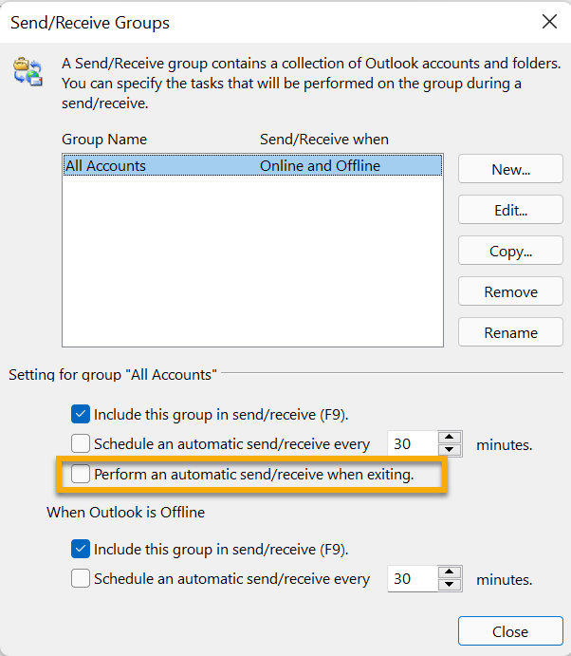Increase offline send/receive minutes with up arrow
Image resolution: width=571 pixels, height=656 pixels.
tap(450, 572)
